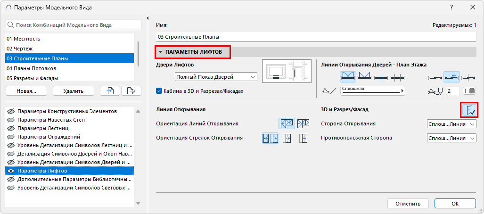Select Параметры Ограждений in panel list
484x214 pixels.
(70, 137)
